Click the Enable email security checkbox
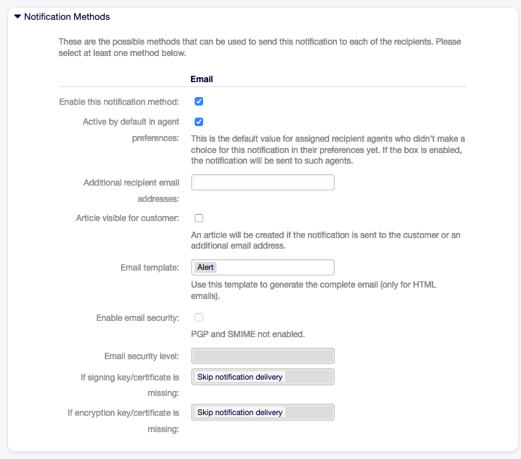The image size is (521, 459). click(x=199, y=317)
